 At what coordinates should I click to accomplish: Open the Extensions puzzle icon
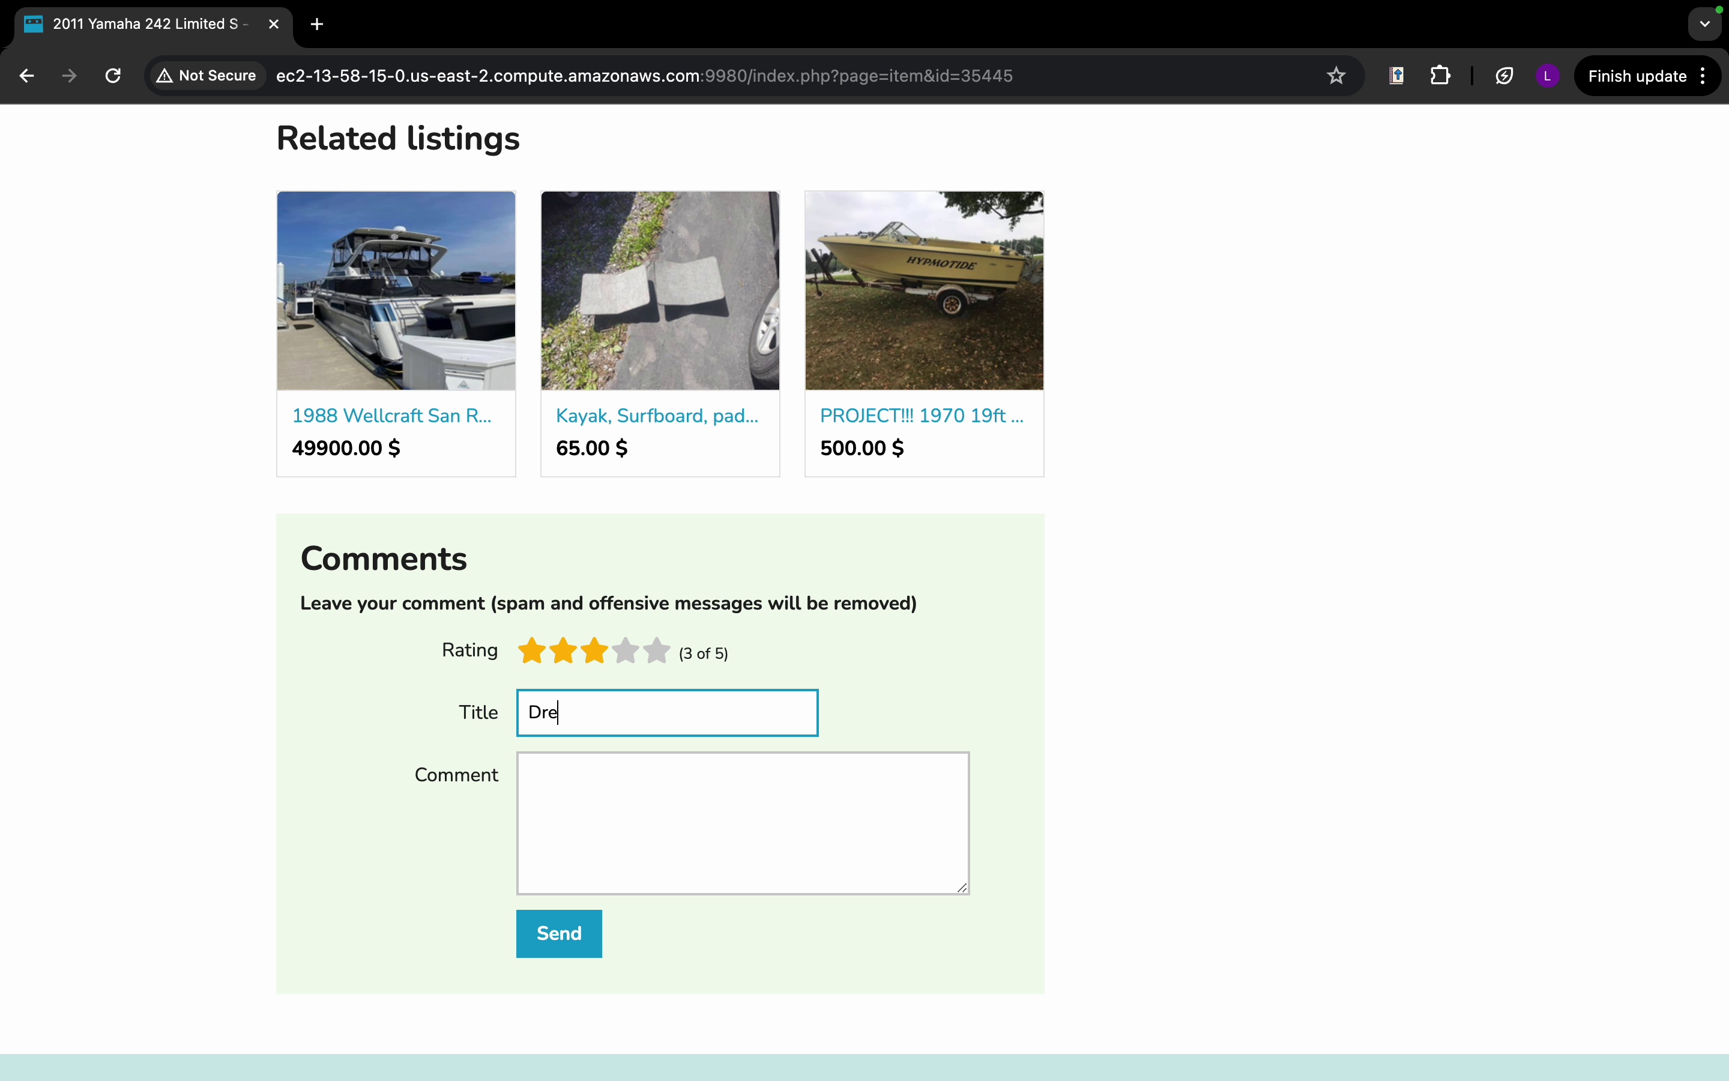(1440, 76)
